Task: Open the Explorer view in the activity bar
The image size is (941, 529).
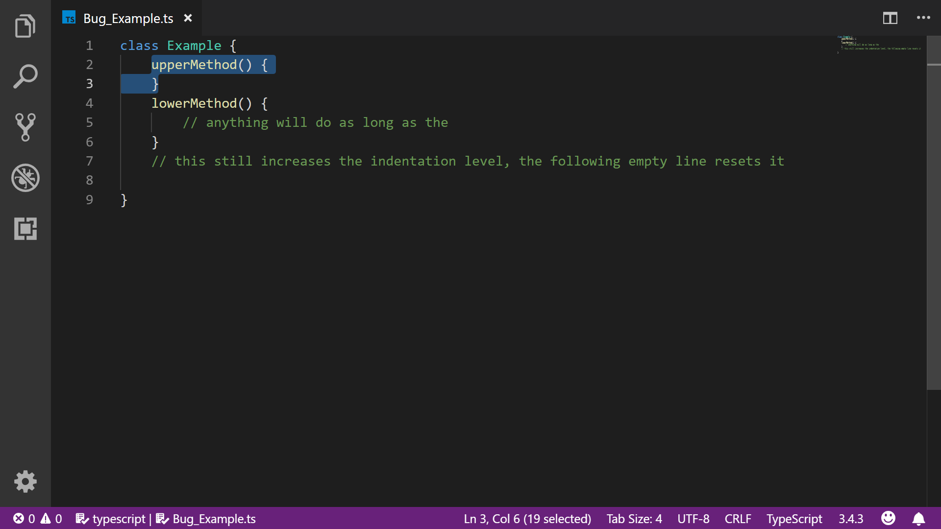Action: [25, 26]
